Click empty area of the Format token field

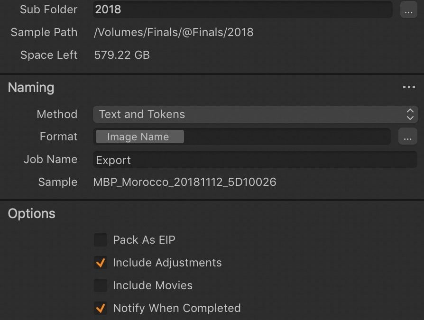(x=285, y=137)
